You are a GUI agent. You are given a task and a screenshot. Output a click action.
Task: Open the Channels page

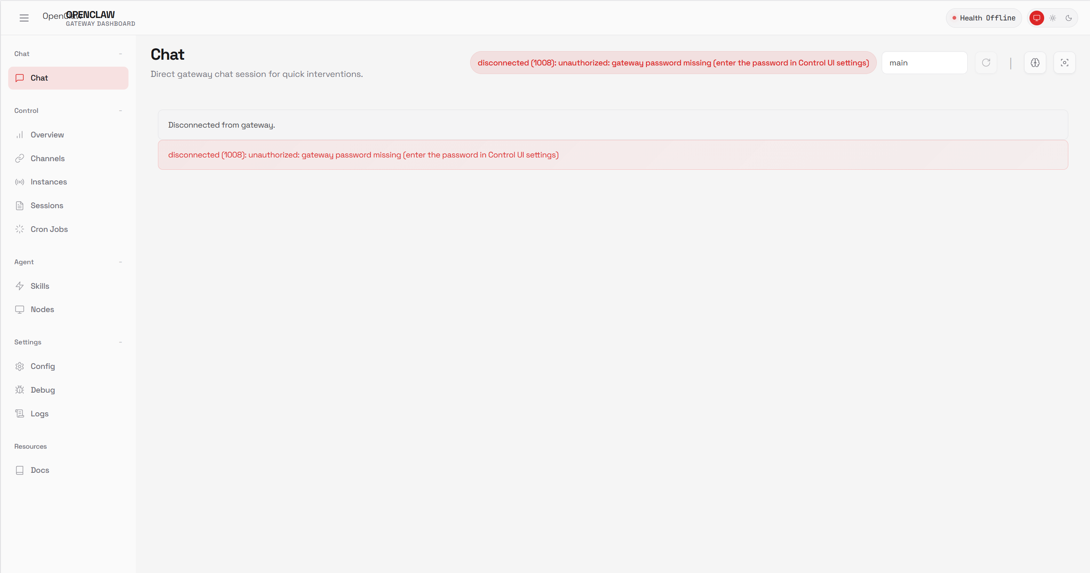47,159
